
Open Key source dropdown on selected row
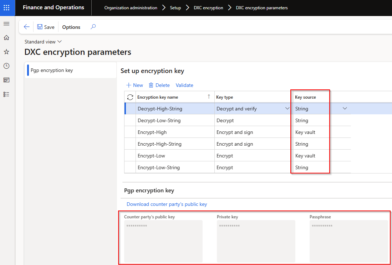(345, 109)
